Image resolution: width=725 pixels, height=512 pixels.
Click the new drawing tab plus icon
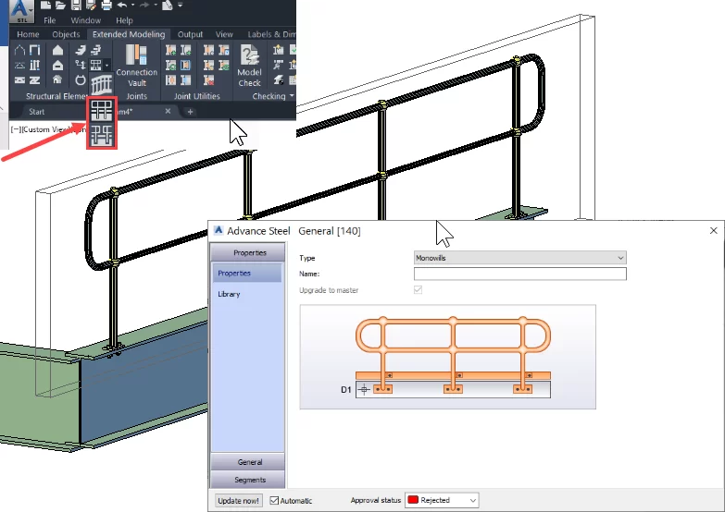click(191, 112)
